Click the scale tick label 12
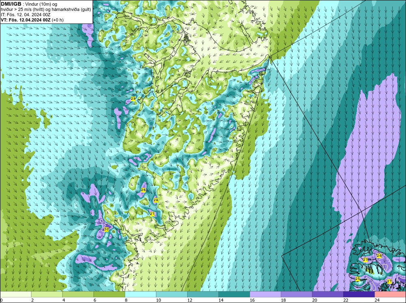The width and height of the screenshot is (406, 303). click(190, 300)
